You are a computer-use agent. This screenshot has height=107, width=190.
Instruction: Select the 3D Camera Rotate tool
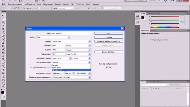pyautogui.click(x=3, y=80)
